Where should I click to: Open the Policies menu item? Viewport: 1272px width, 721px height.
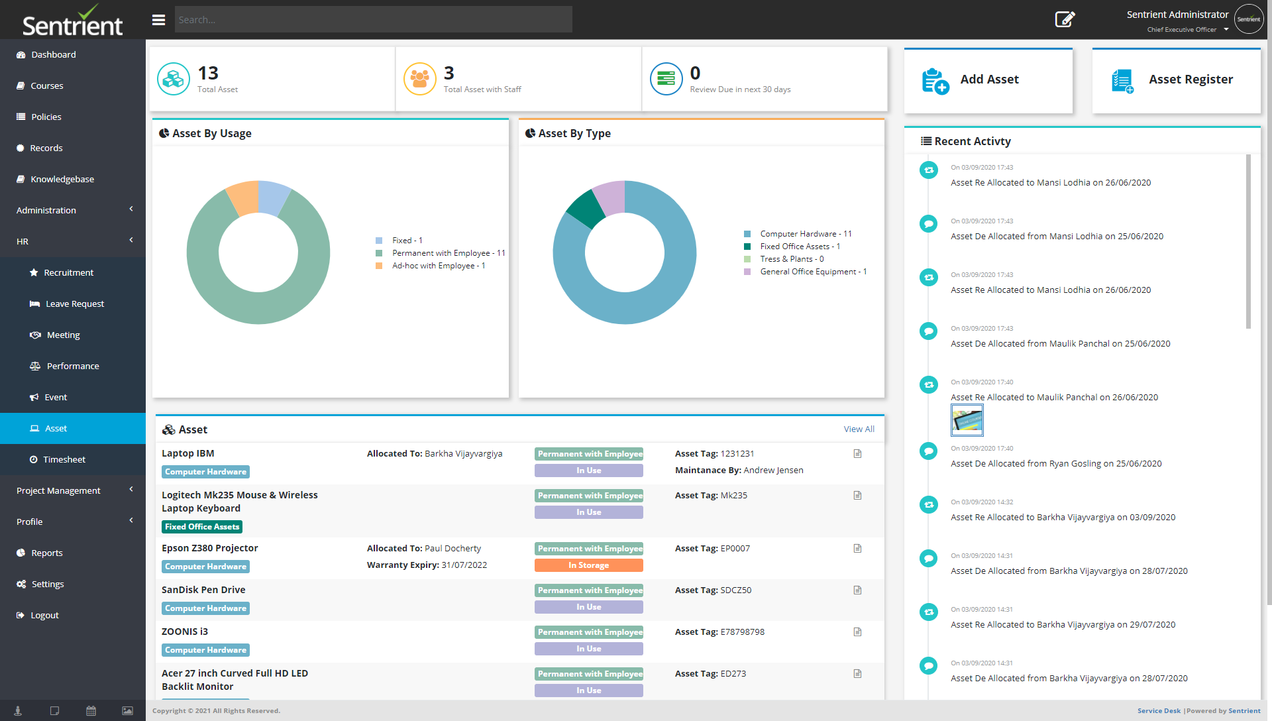[46, 117]
